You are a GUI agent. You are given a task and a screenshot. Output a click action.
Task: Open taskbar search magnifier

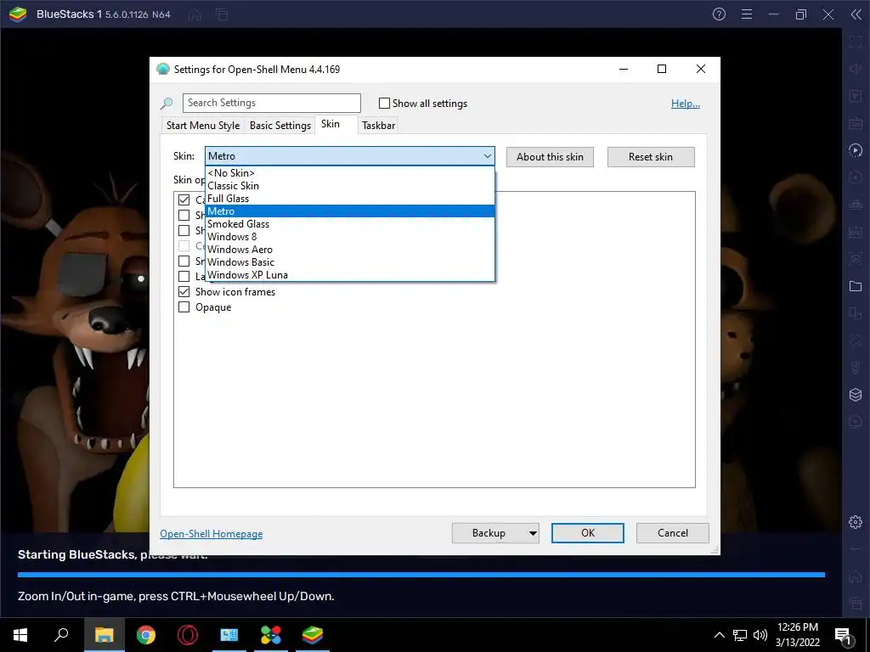point(61,635)
